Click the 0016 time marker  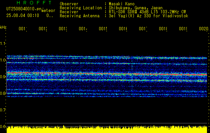pos(123,29)
